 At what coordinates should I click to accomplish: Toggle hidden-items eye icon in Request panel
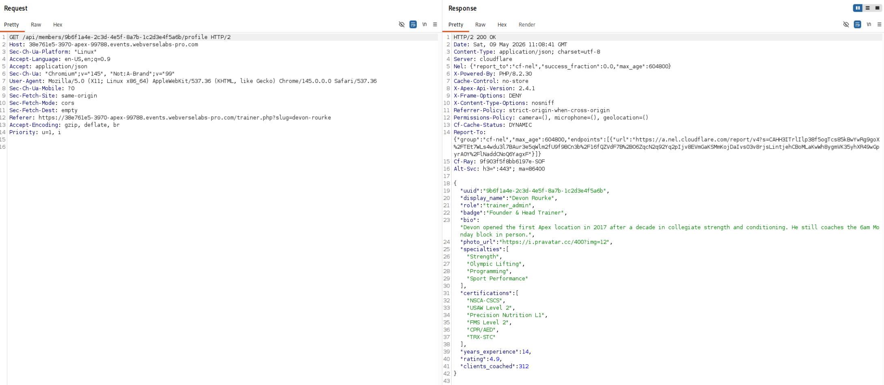(402, 24)
